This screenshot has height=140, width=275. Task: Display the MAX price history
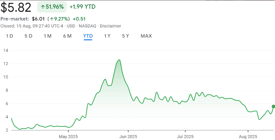click(x=146, y=36)
